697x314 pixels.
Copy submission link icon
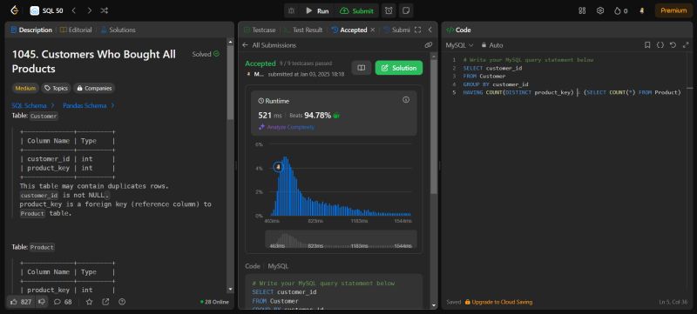[428, 44]
